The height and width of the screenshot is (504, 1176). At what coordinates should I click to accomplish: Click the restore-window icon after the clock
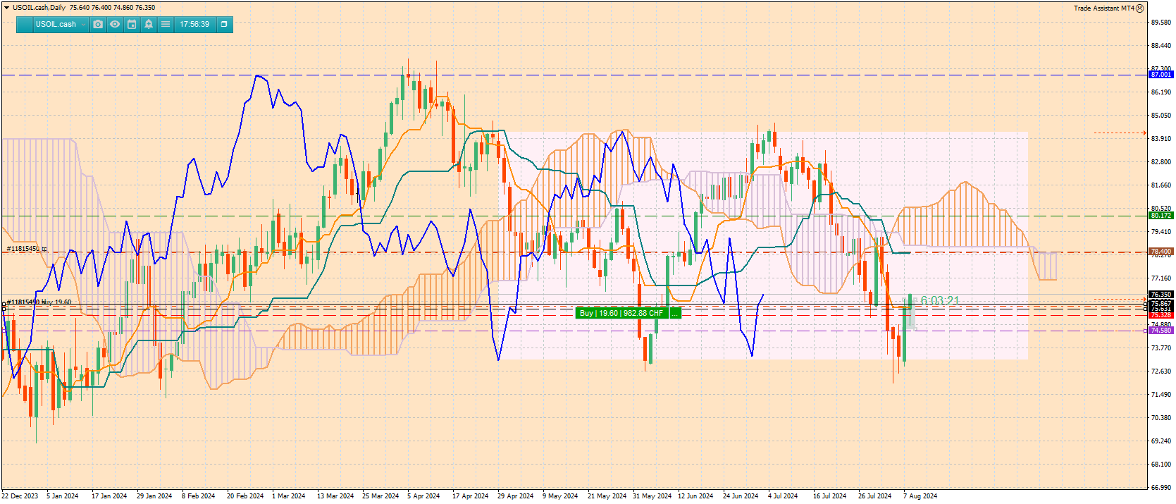pos(224,24)
